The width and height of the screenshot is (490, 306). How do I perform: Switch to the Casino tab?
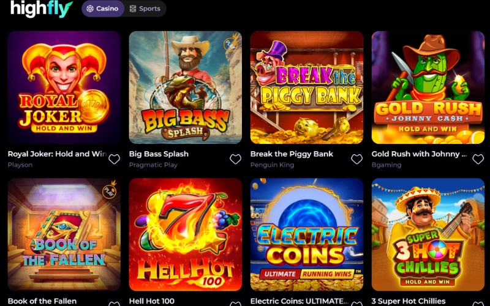point(102,9)
